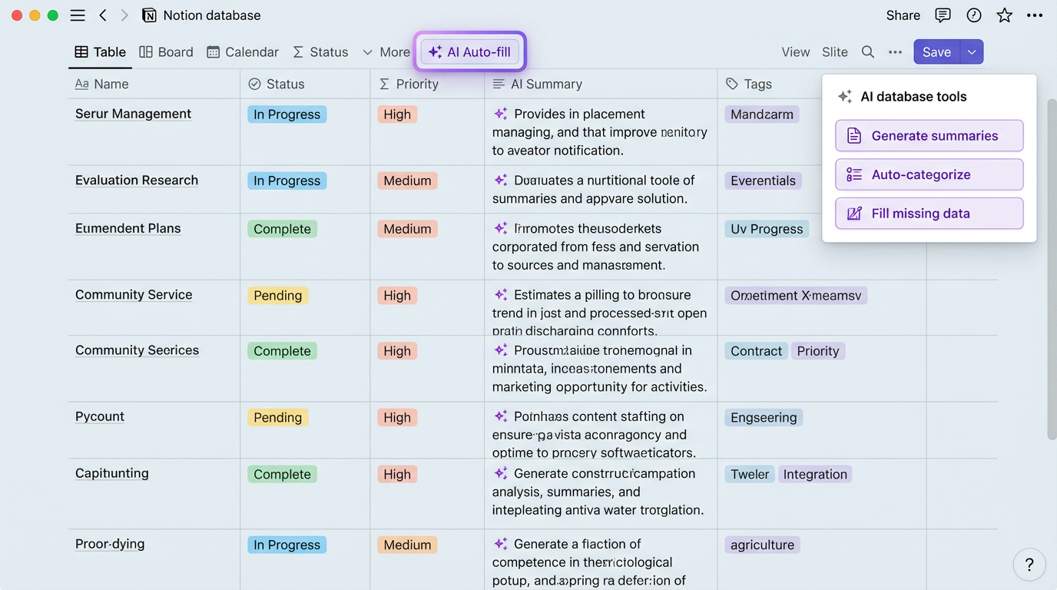Open the help question mark icon
The height and width of the screenshot is (590, 1057).
click(1029, 564)
